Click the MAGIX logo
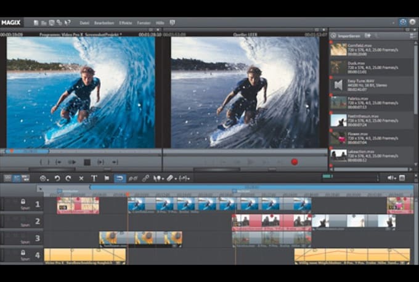The width and height of the screenshot is (419, 282). (11, 22)
